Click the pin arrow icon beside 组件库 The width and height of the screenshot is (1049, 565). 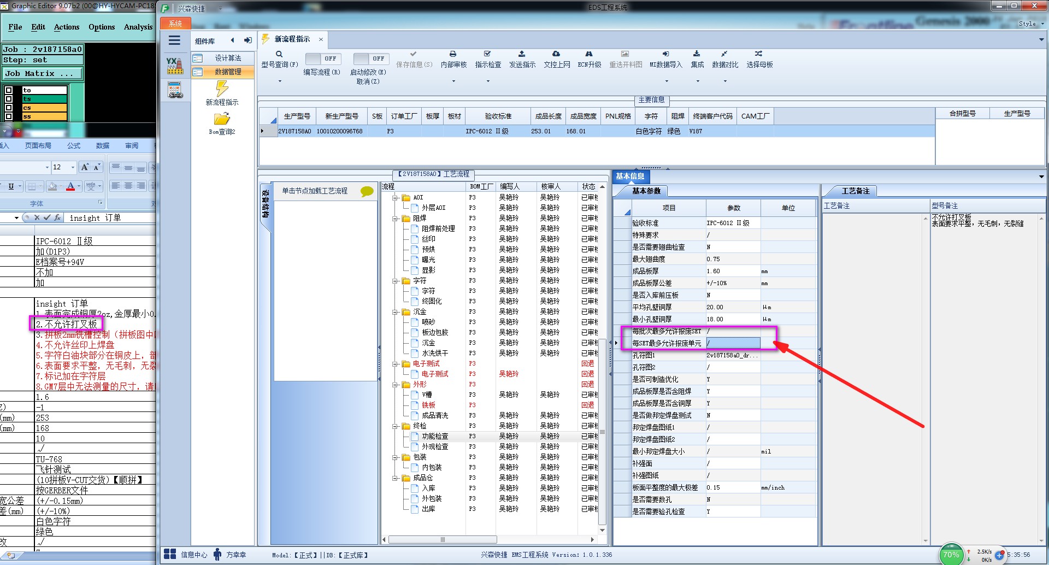click(x=247, y=40)
